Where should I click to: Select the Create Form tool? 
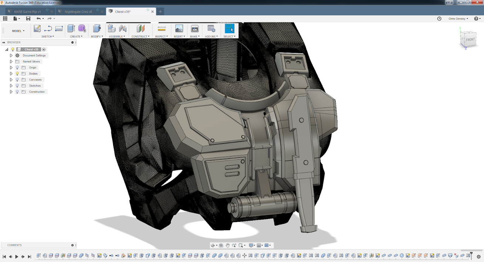(82, 28)
